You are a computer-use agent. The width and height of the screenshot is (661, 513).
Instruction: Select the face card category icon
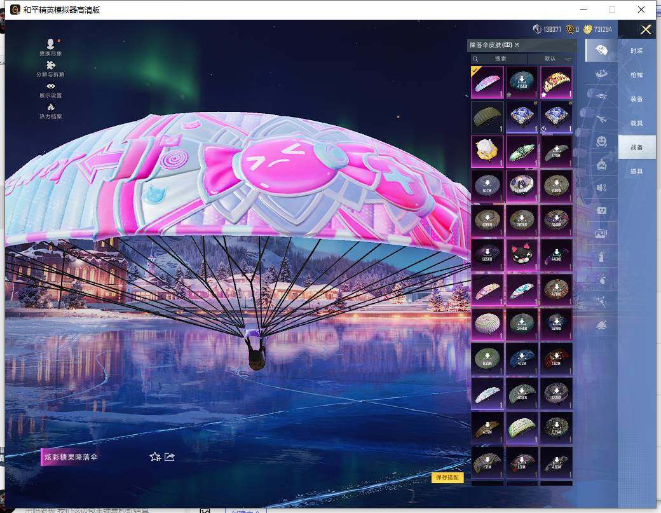[x=601, y=210]
